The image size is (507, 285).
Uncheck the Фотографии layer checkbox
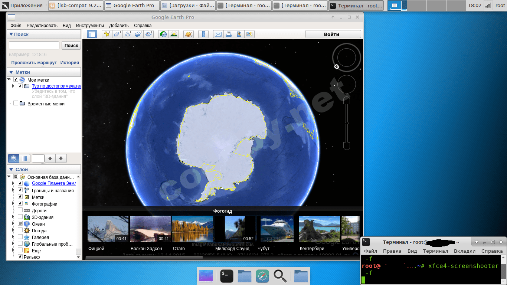click(x=20, y=204)
